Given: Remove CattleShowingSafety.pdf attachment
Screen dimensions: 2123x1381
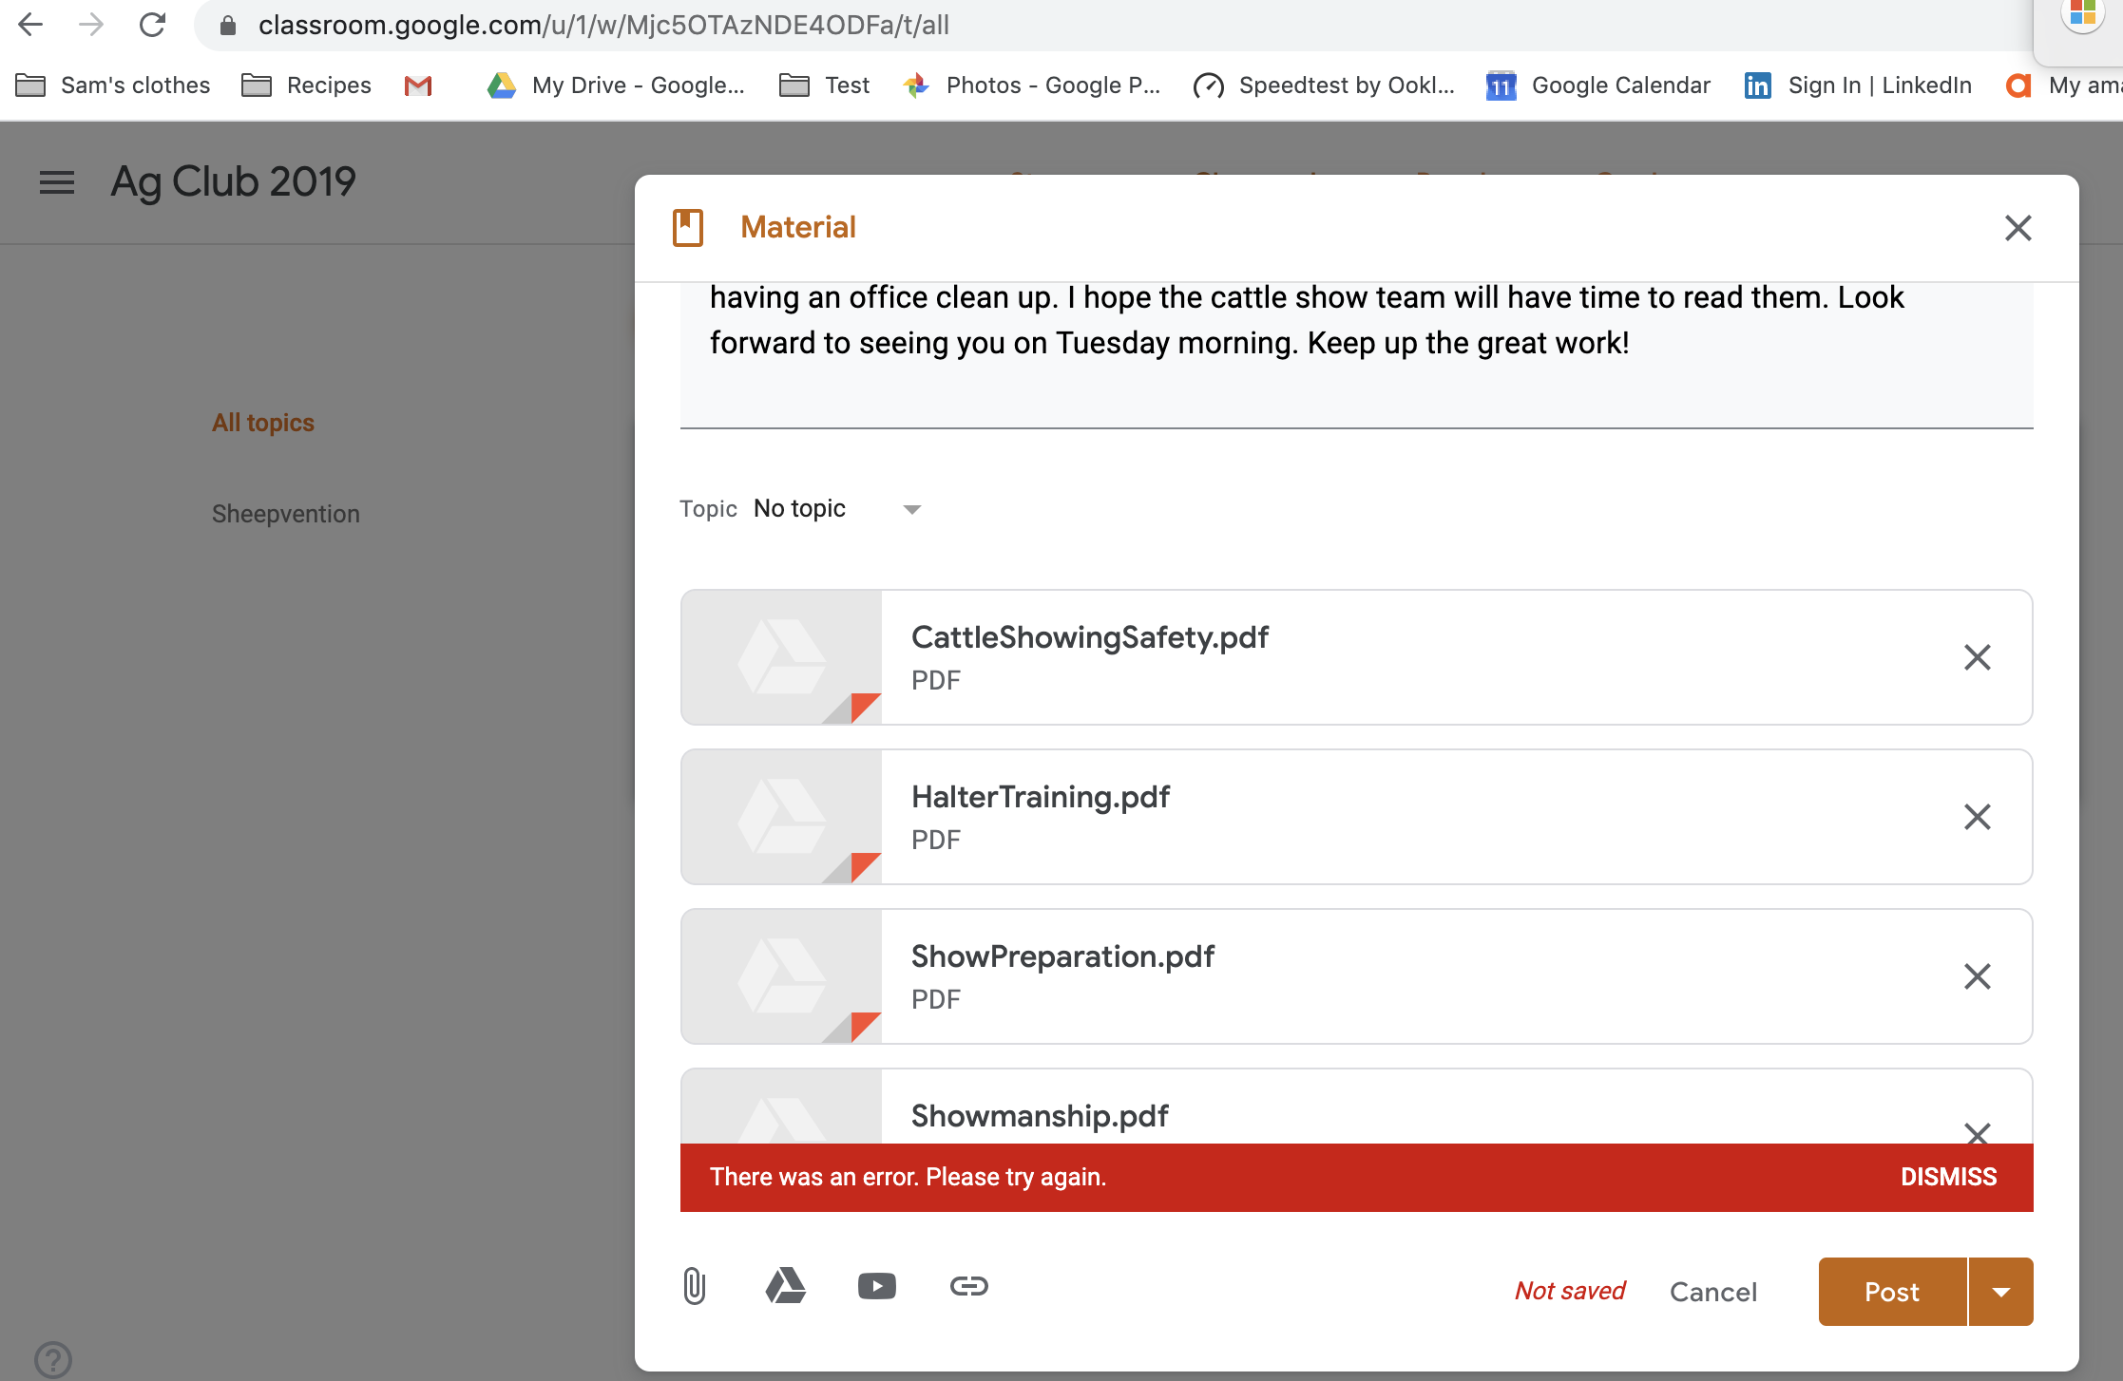Looking at the screenshot, I should pos(1978,655).
